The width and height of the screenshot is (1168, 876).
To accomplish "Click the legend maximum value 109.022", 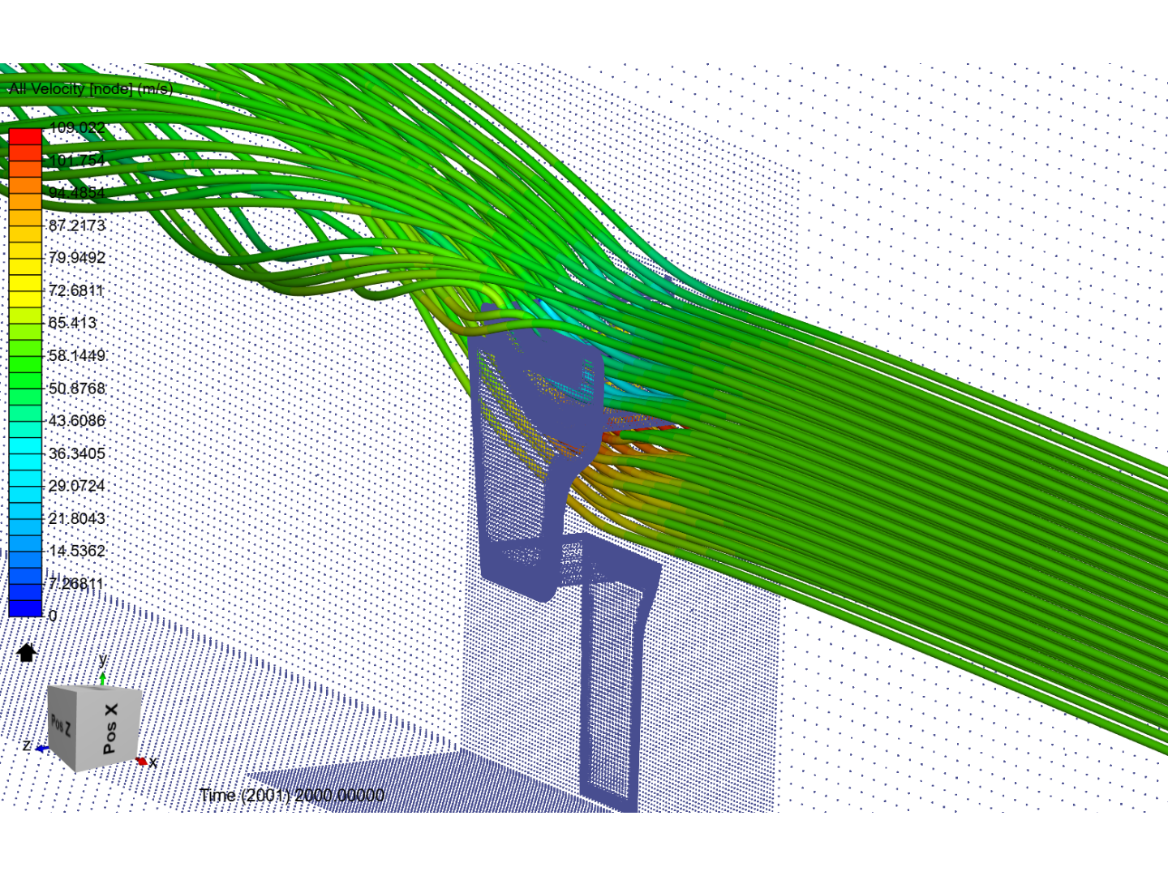I will pos(77,127).
